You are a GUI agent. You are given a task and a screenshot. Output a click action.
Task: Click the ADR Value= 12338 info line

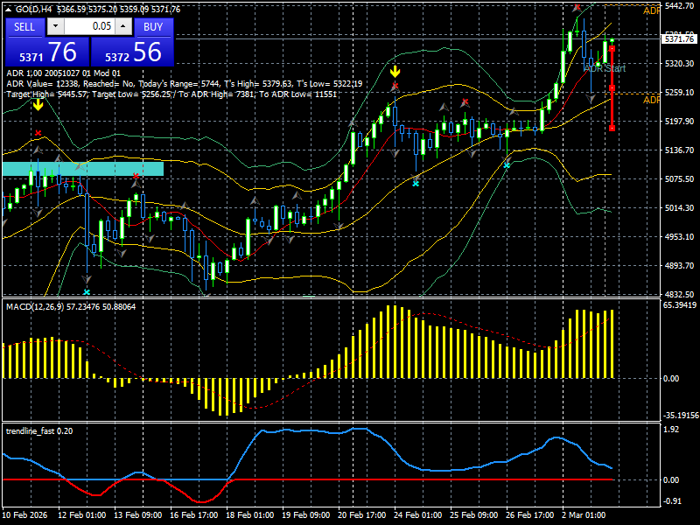[185, 84]
